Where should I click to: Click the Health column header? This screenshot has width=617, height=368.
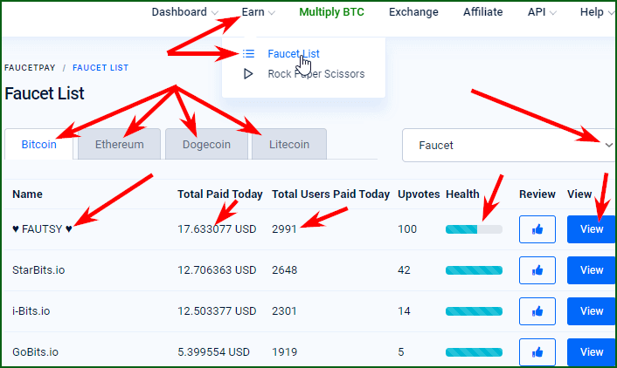(x=462, y=194)
